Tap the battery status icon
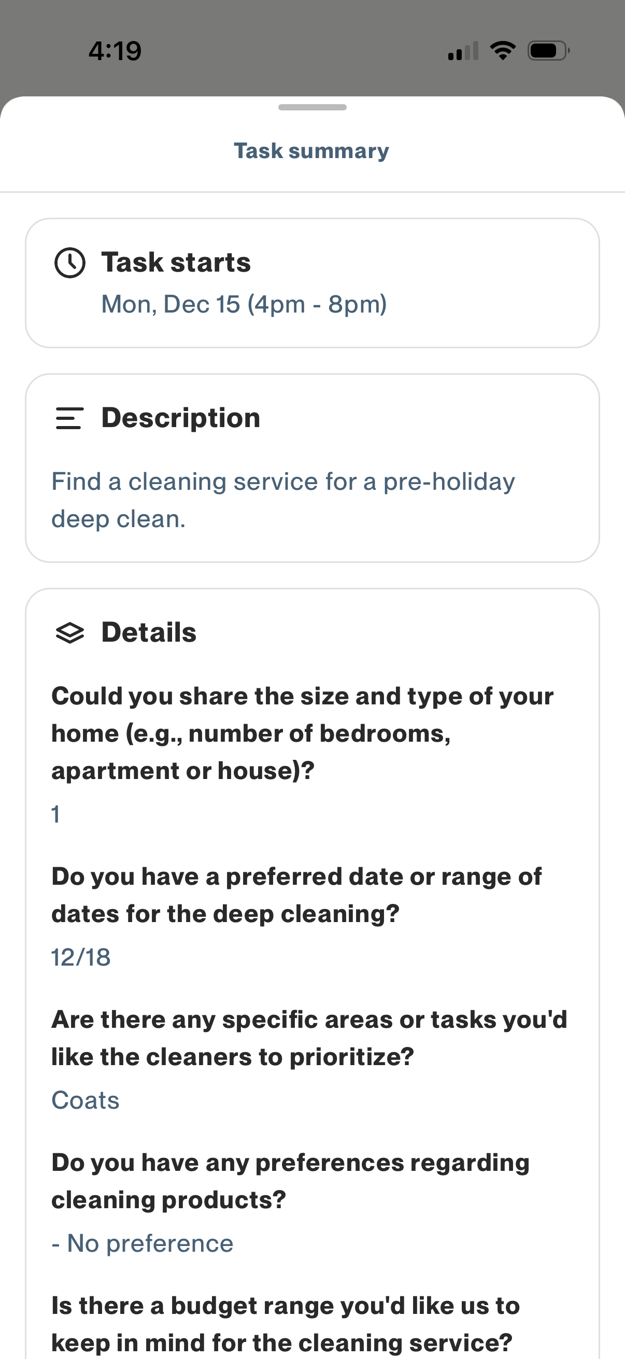This screenshot has height=1359, width=625. pyautogui.click(x=548, y=51)
